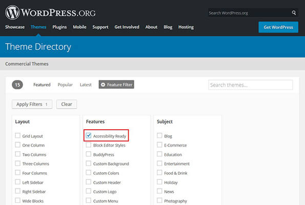Viewport: 305px width, 205px height.
Task: Check the One Column checkbox
Action: pyautogui.click(x=18, y=145)
